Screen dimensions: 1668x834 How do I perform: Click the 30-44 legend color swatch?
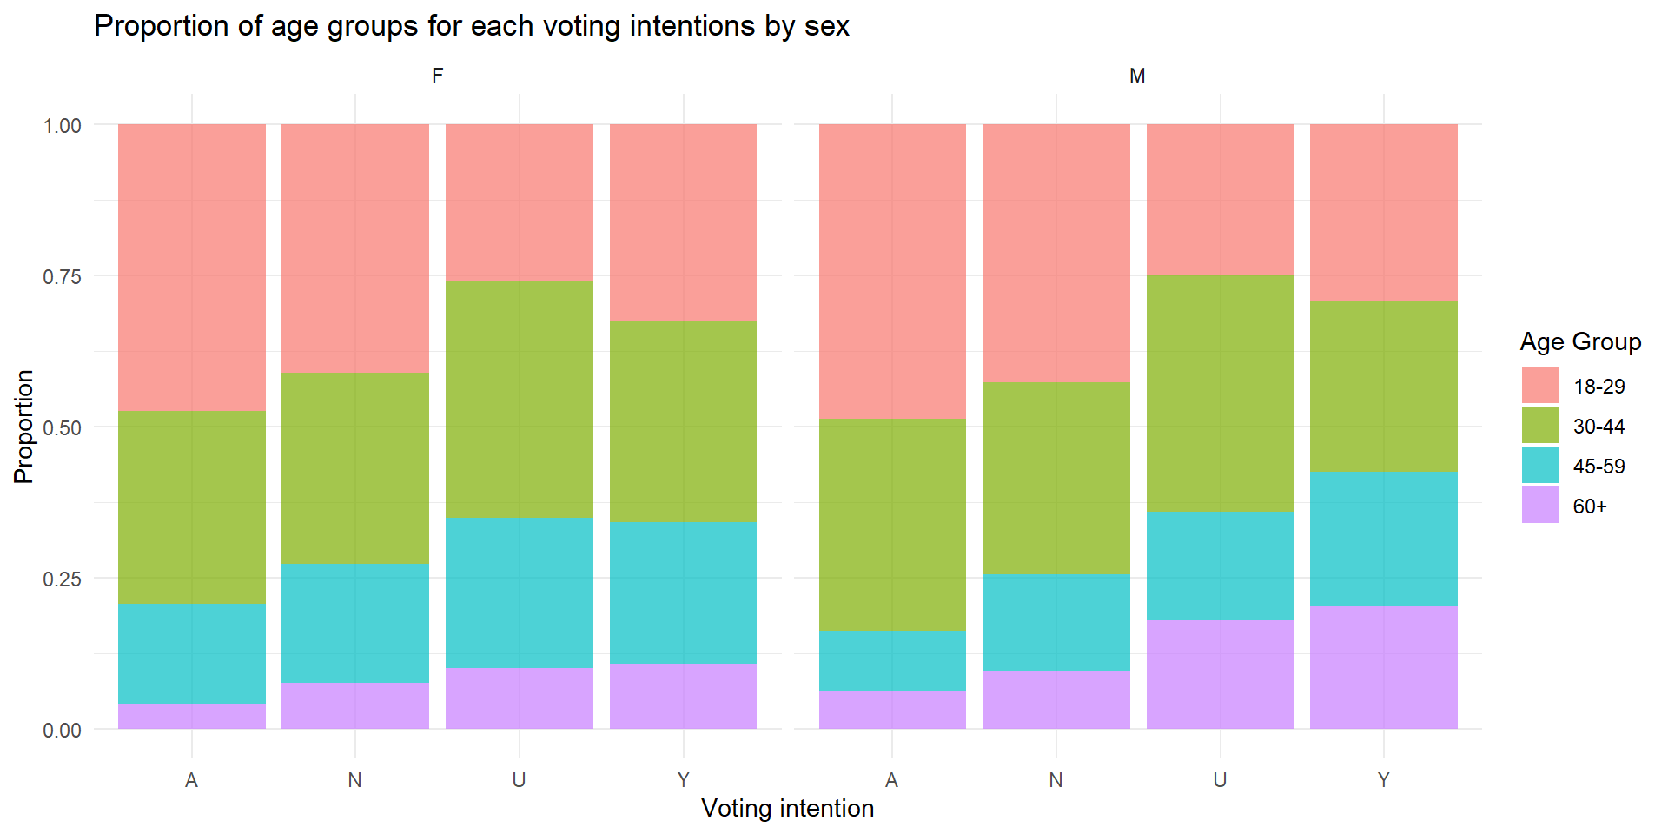(1539, 426)
